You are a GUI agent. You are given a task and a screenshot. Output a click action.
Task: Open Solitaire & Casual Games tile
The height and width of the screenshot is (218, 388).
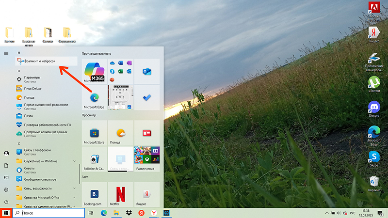click(x=94, y=159)
